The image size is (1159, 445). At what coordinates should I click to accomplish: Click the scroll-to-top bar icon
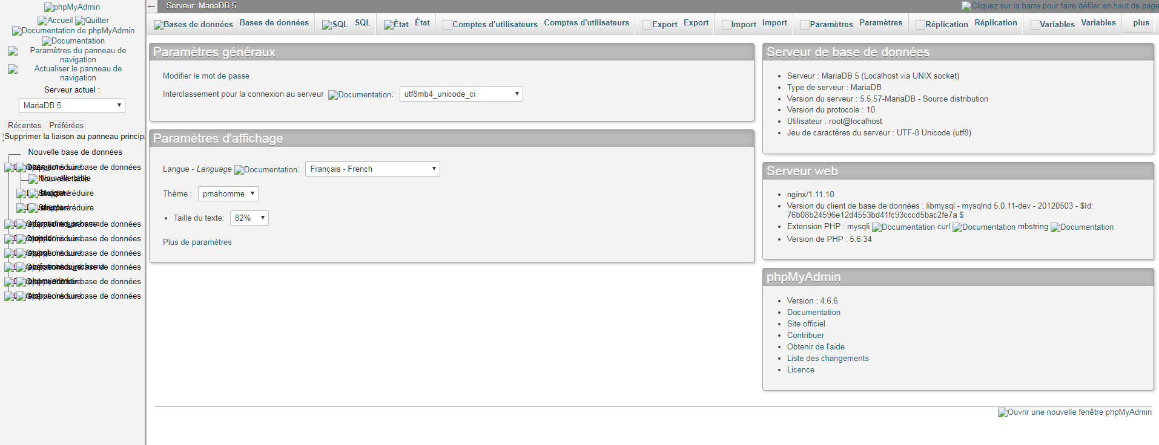(x=1060, y=6)
